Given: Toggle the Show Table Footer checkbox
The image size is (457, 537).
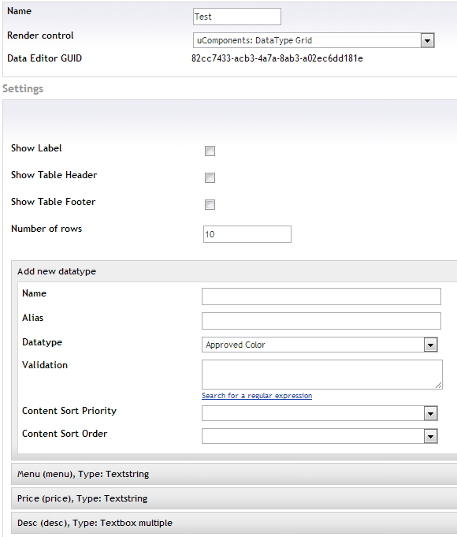Looking at the screenshot, I should [x=210, y=204].
